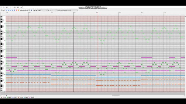Toggle the orange loop playback icon

[19, 10]
